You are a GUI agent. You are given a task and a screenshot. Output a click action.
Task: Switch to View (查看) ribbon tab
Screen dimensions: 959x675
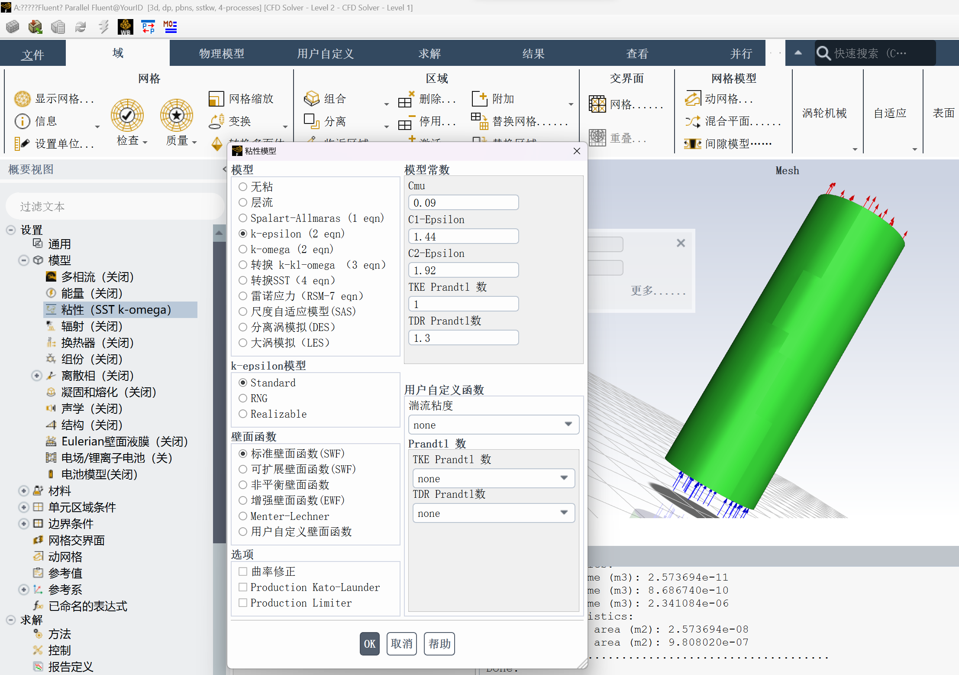tap(637, 53)
